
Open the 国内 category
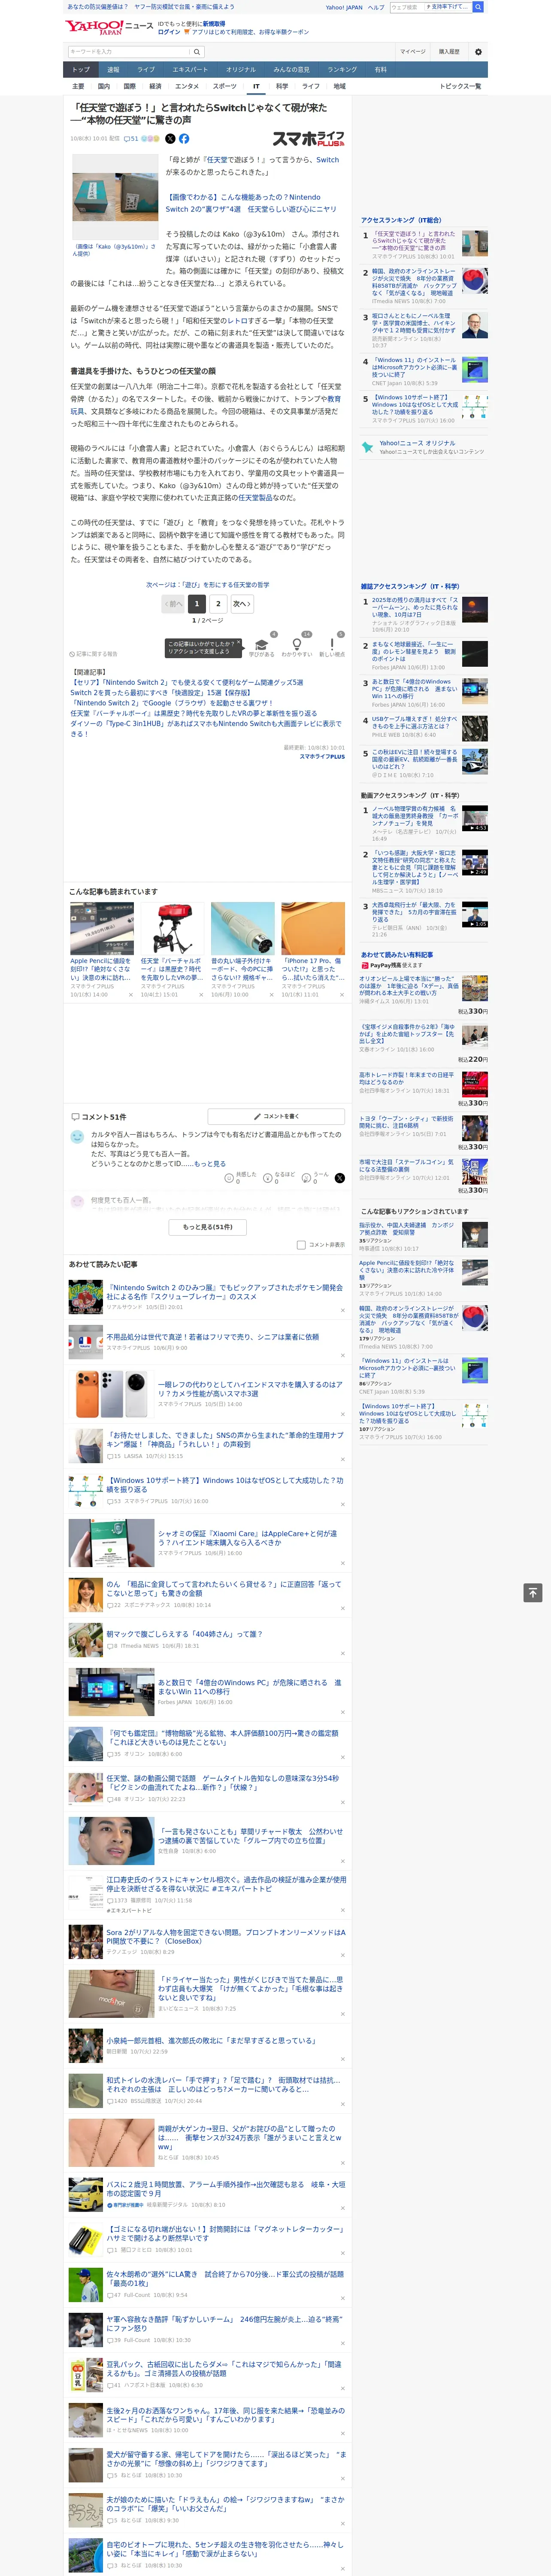click(x=104, y=86)
